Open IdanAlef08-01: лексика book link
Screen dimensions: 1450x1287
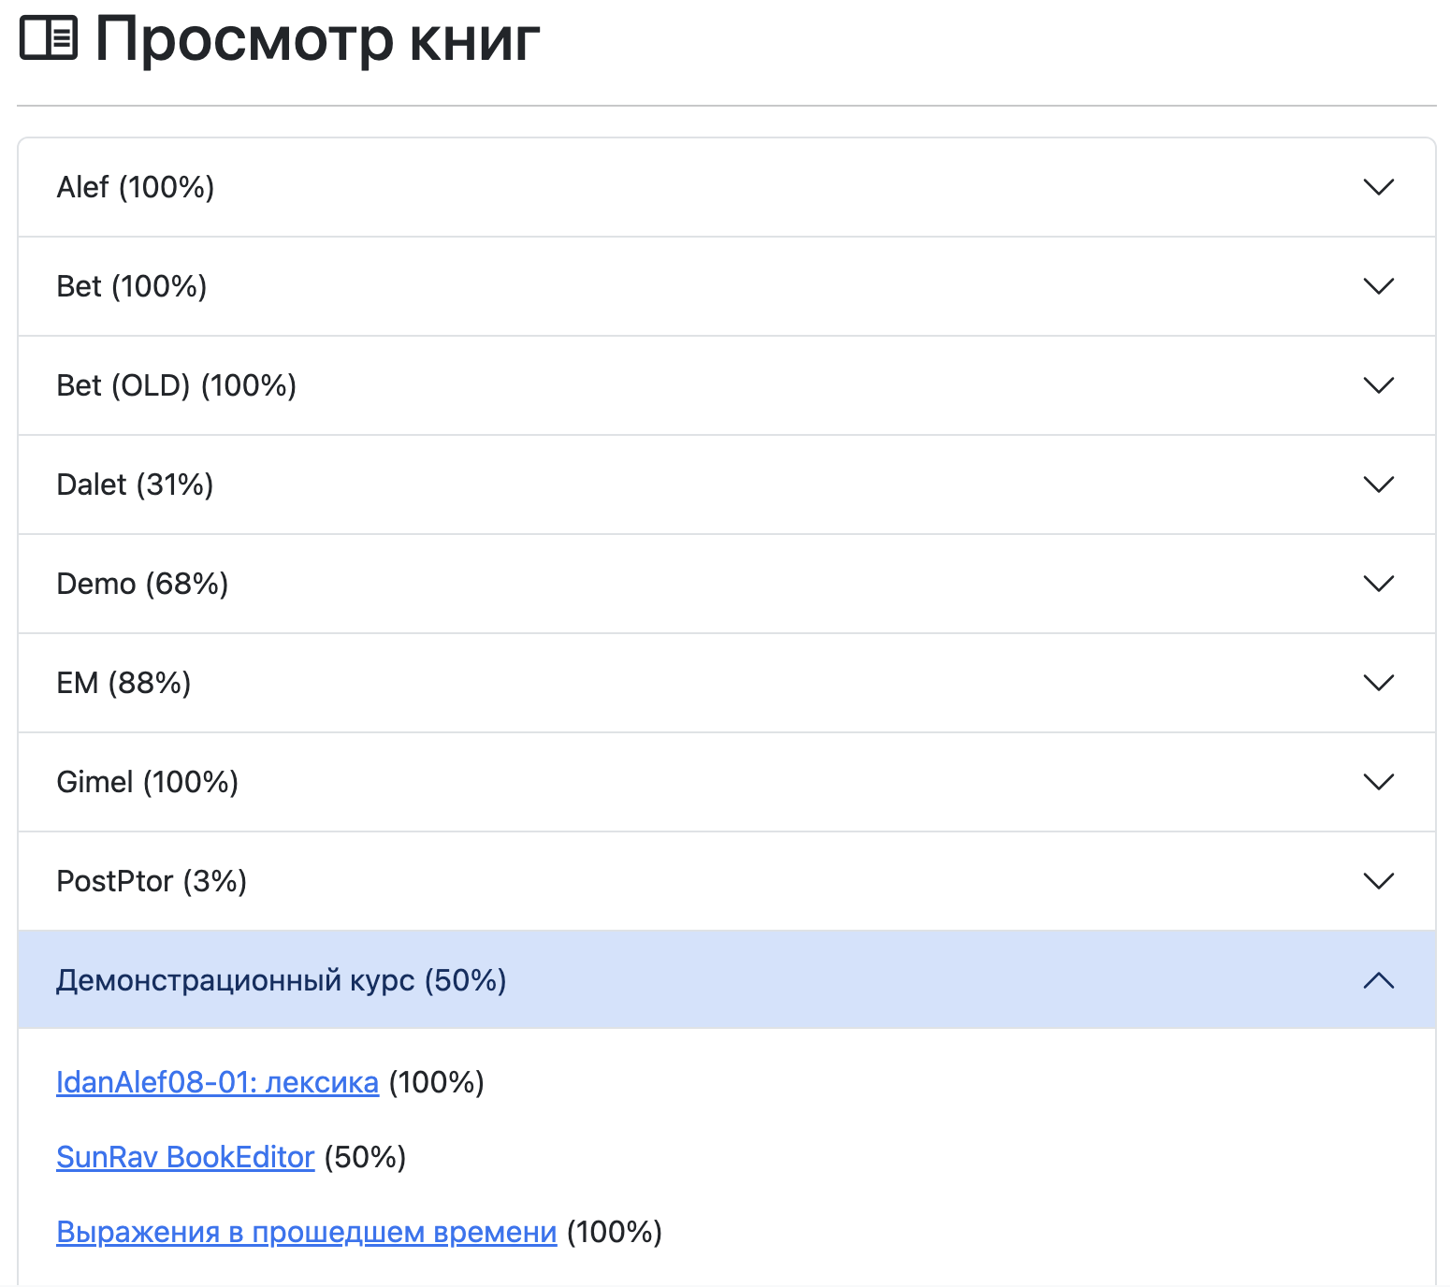click(217, 1082)
